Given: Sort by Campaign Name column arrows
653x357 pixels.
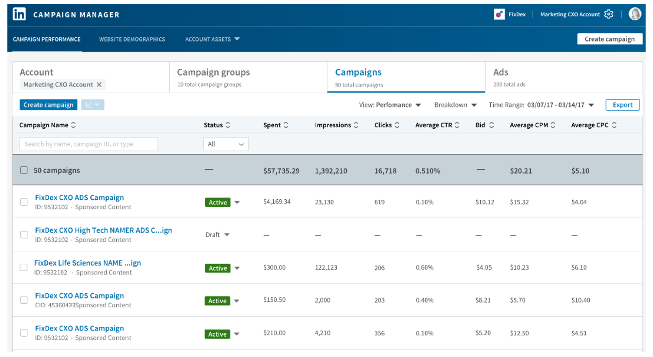Looking at the screenshot, I should (x=73, y=125).
